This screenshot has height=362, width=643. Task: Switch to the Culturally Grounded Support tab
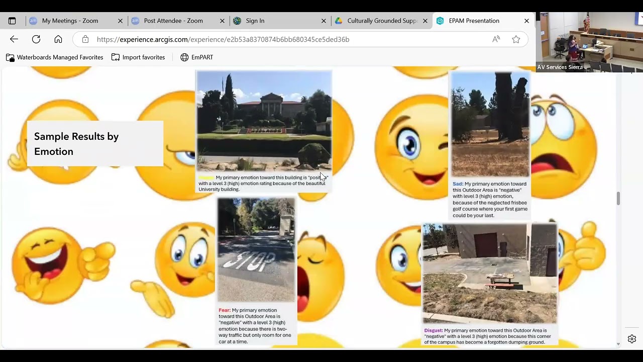click(381, 21)
